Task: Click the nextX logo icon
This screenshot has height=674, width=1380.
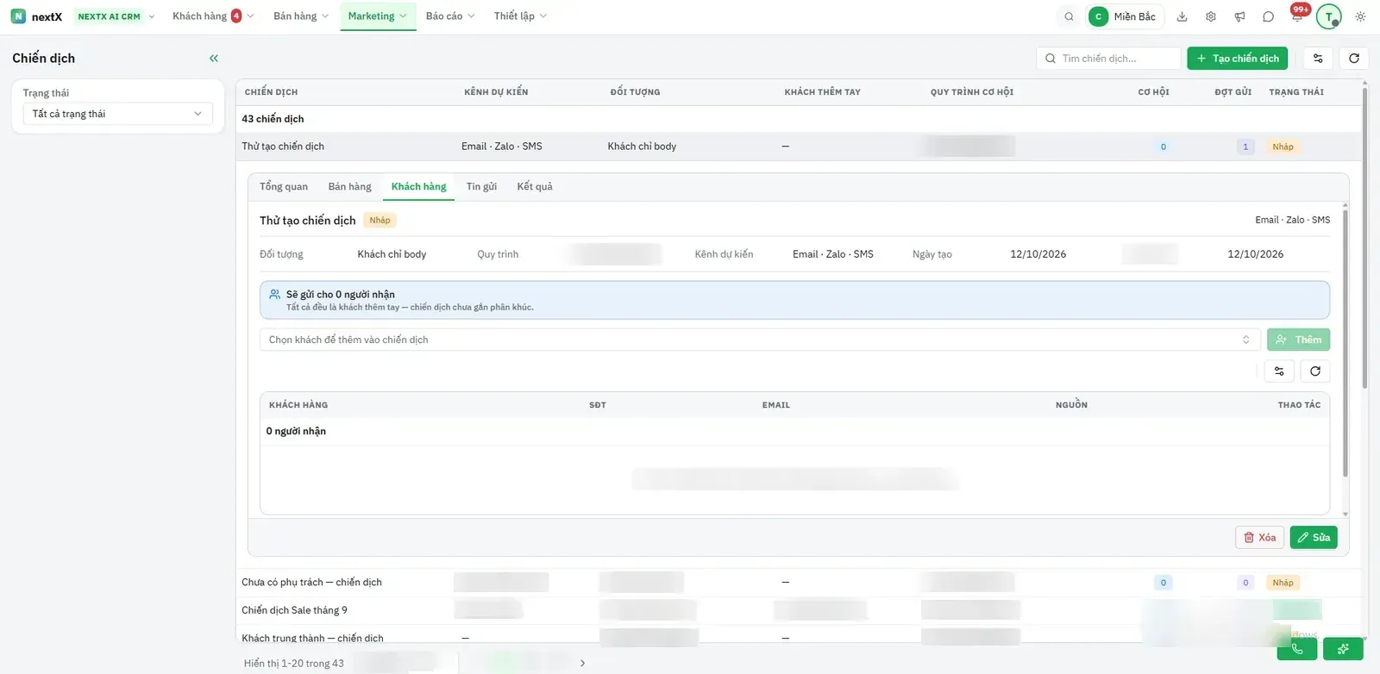Action: (18, 16)
